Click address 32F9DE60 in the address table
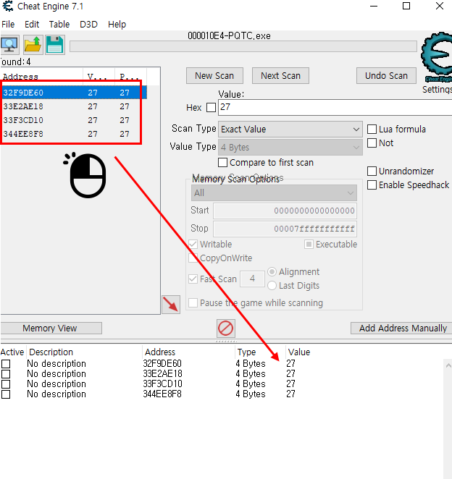The height and width of the screenshot is (479, 452). coord(162,363)
